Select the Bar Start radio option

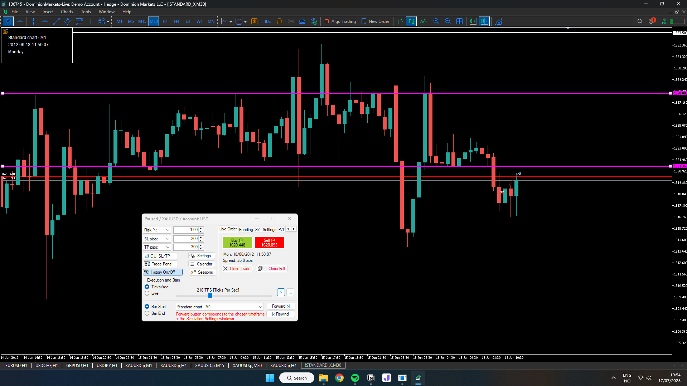tap(147, 307)
